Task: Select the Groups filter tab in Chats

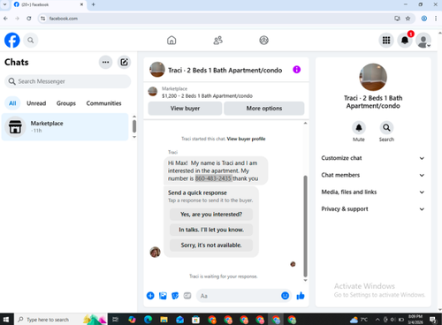Action: pyautogui.click(x=66, y=103)
